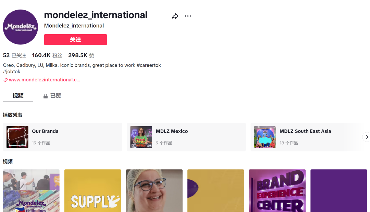Viewport: 370px width, 212px height.
Task: Switch to the 视频 tab
Action: pos(18,96)
